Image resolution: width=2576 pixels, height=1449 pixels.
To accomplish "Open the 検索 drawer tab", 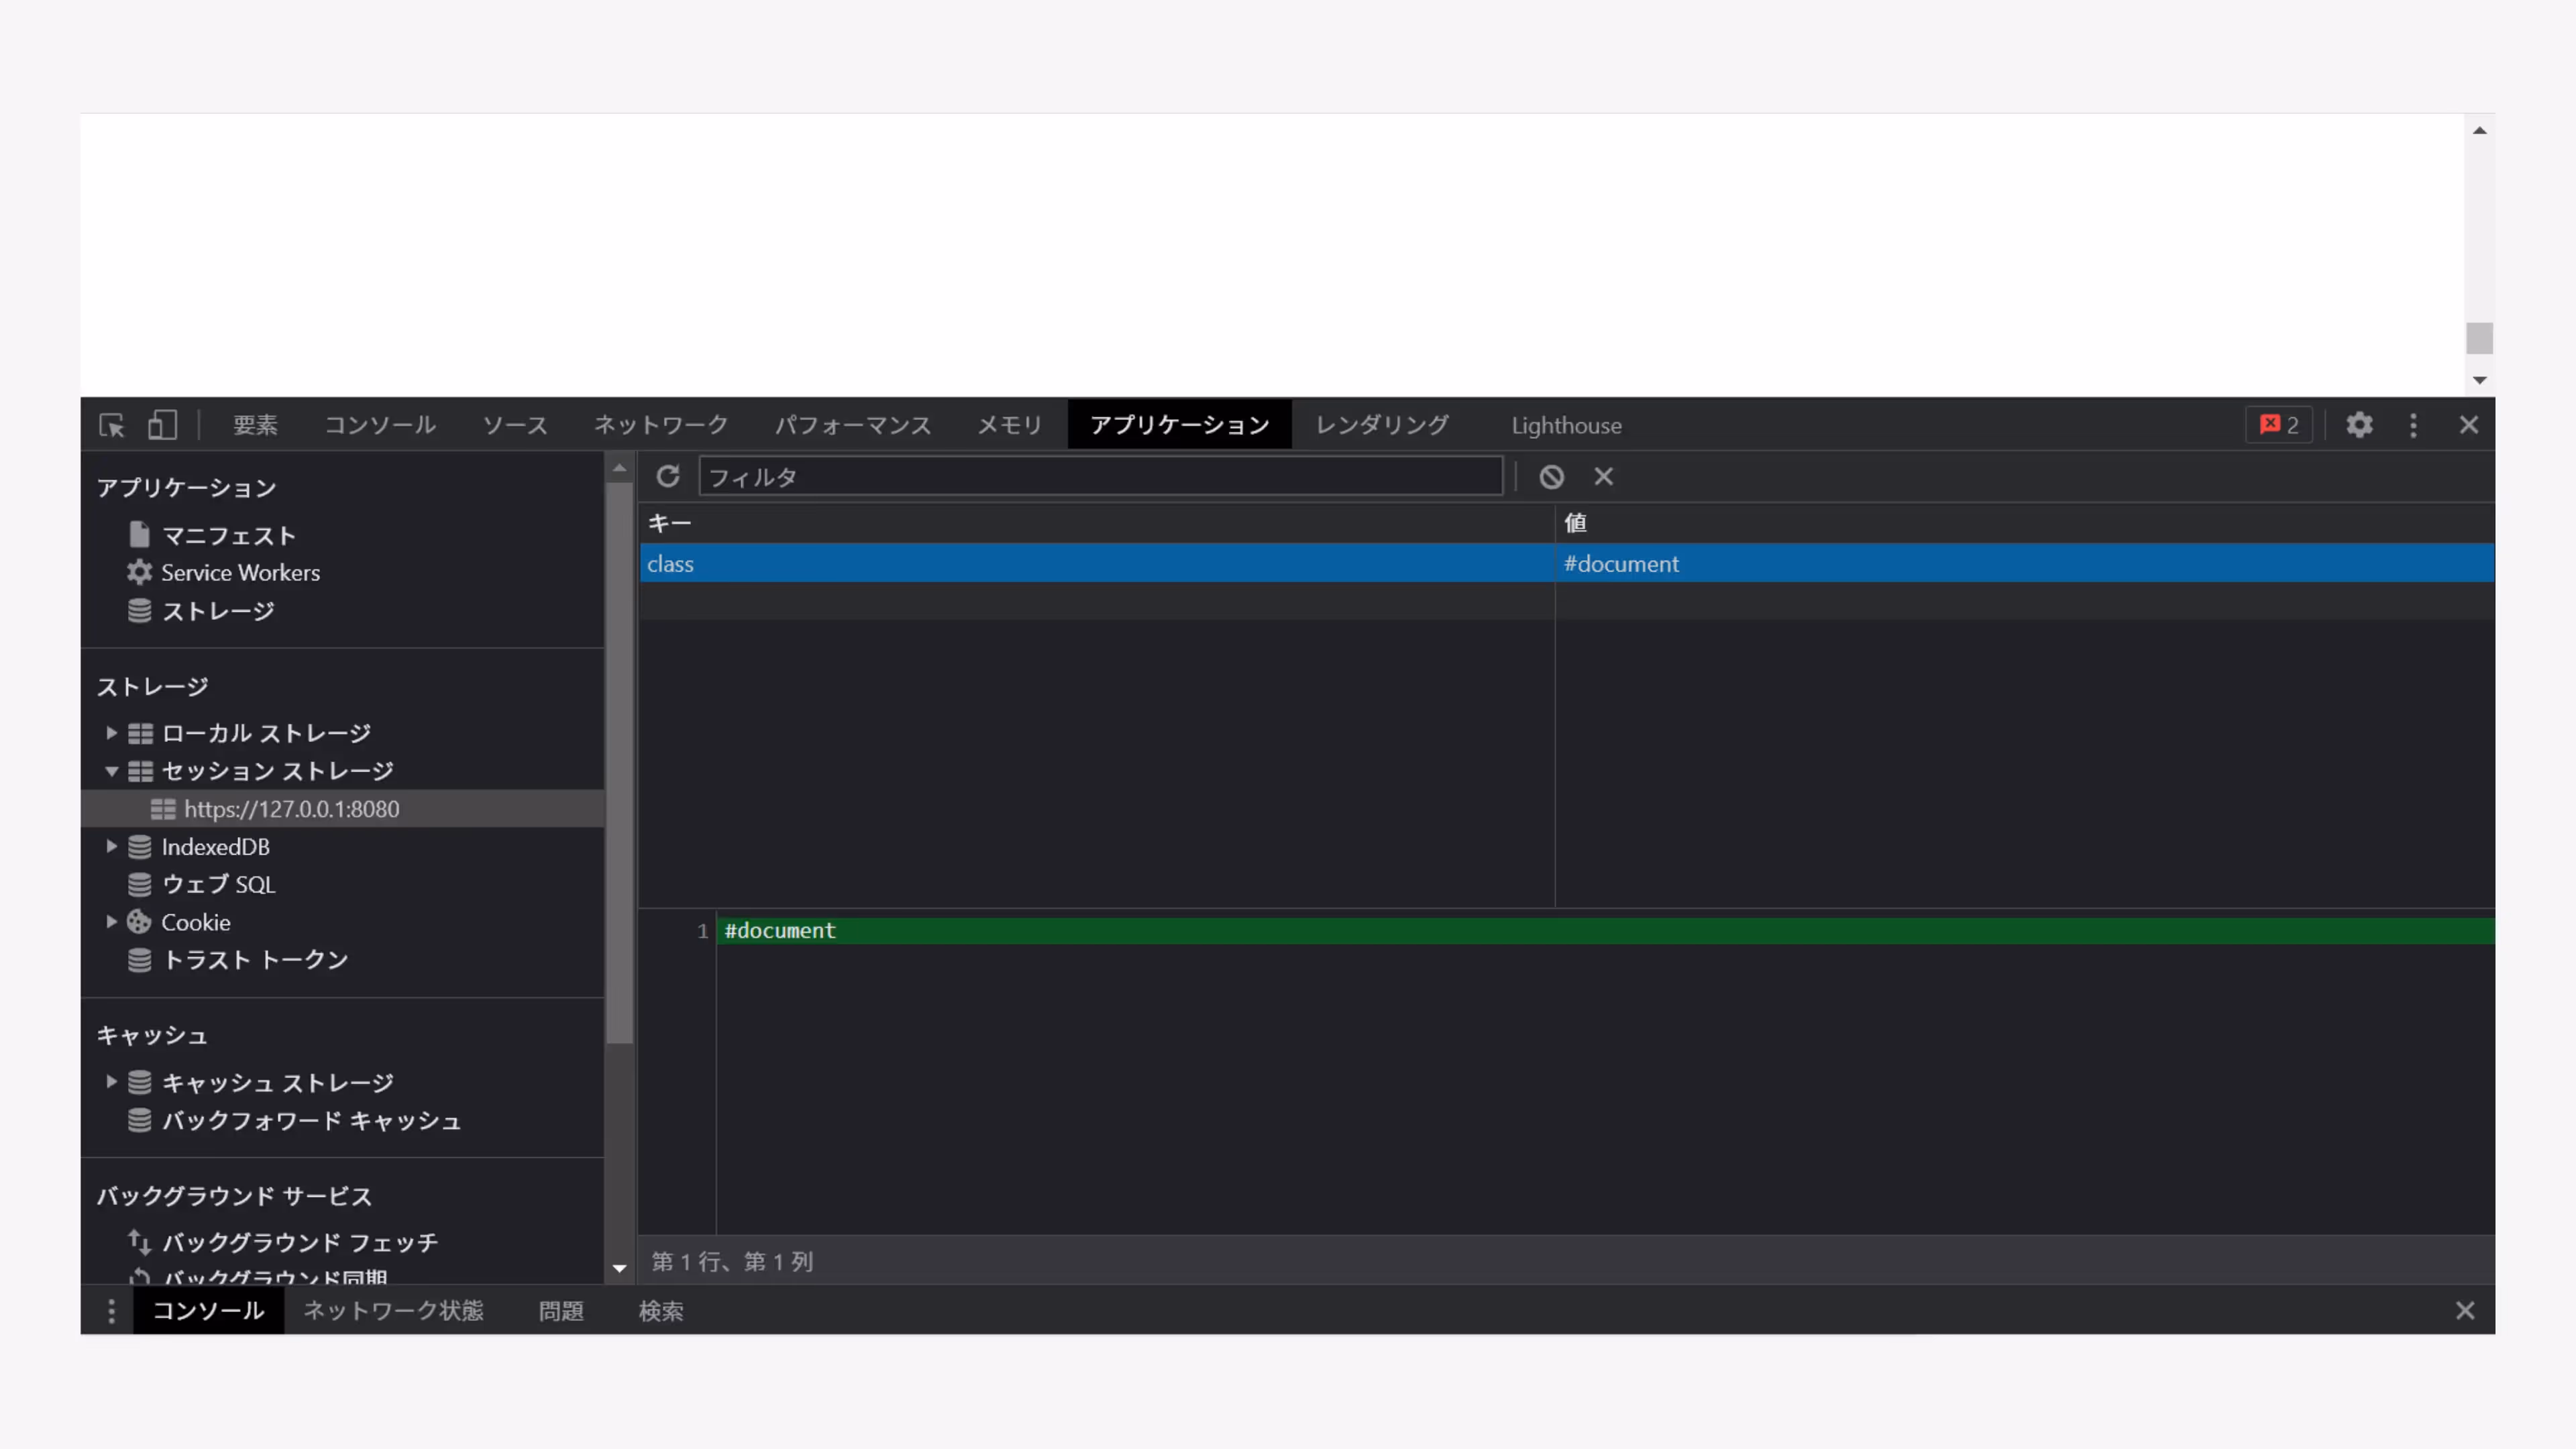I will 661,1311.
